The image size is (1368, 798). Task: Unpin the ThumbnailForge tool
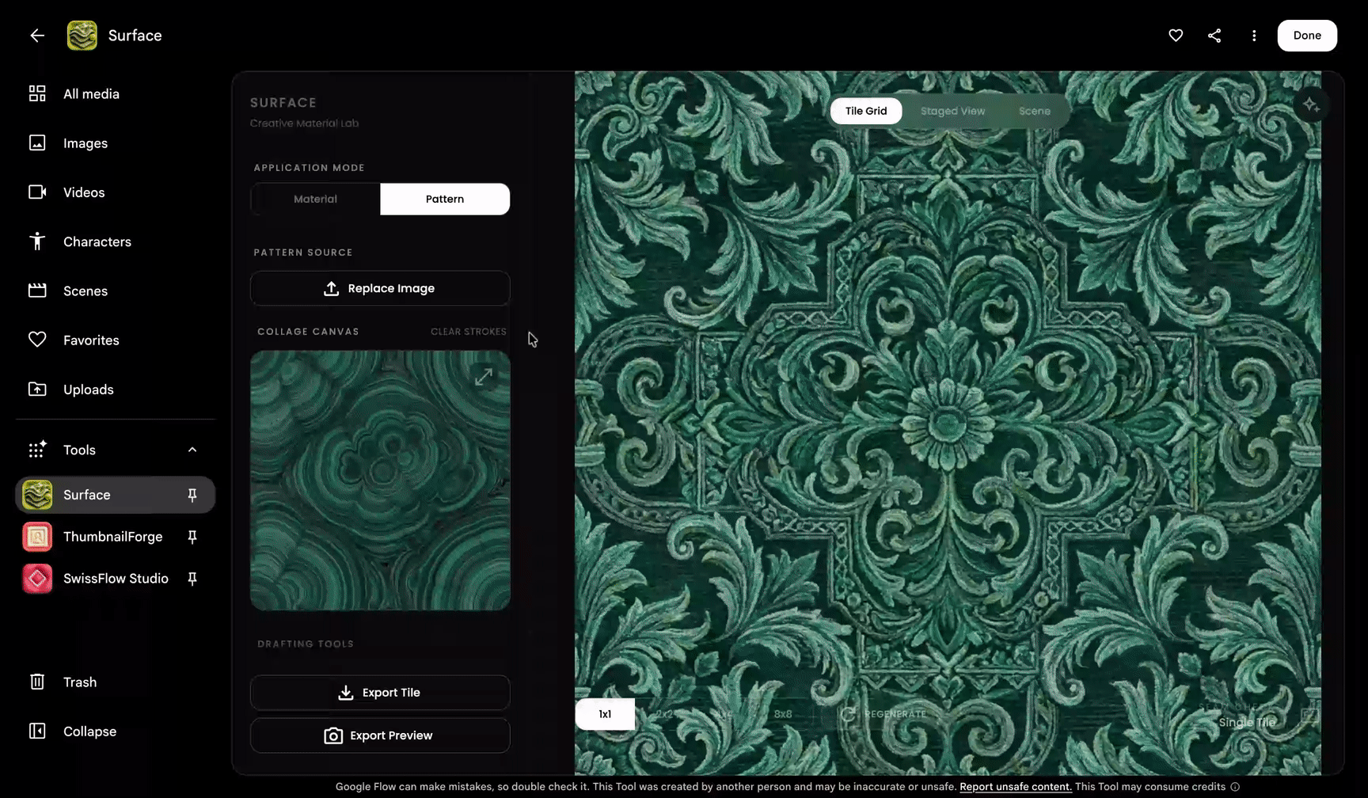(192, 537)
